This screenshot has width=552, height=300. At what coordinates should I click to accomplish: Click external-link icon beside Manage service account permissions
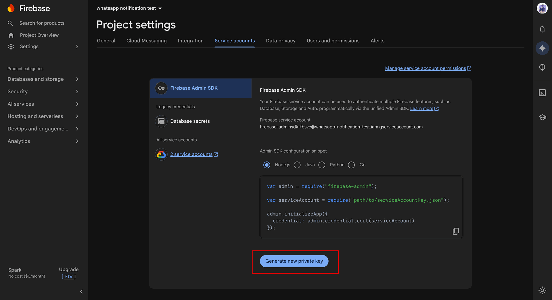[x=469, y=68]
